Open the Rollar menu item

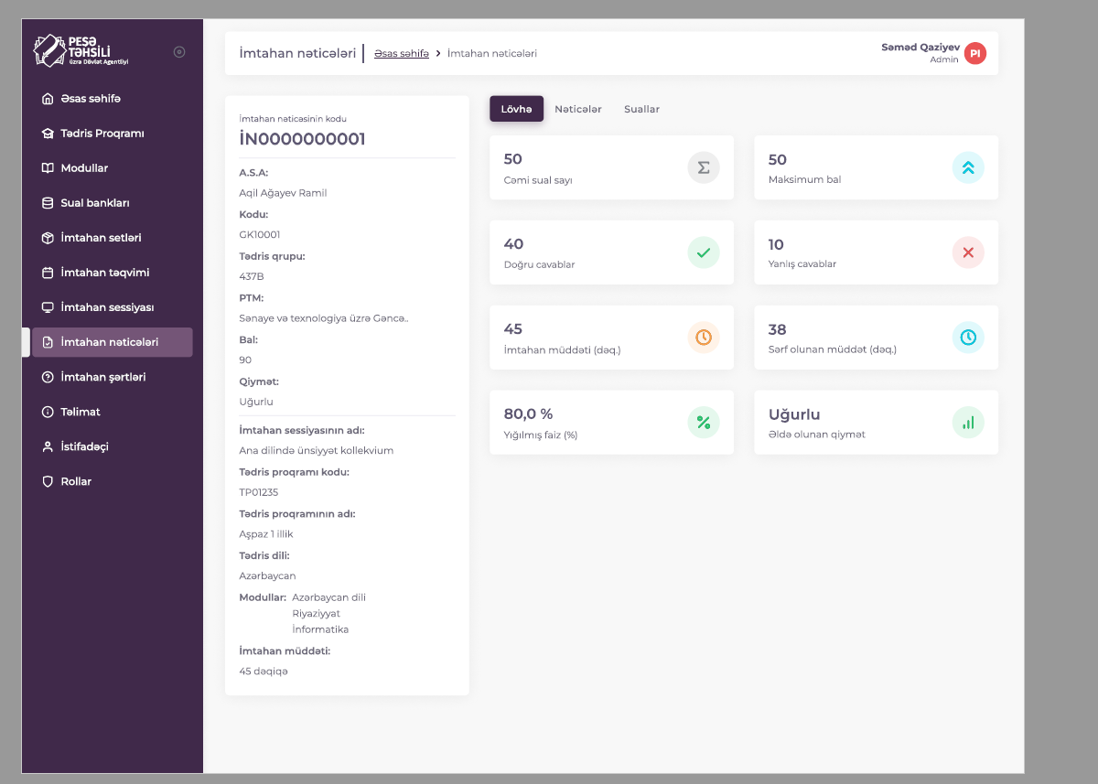tap(112, 481)
